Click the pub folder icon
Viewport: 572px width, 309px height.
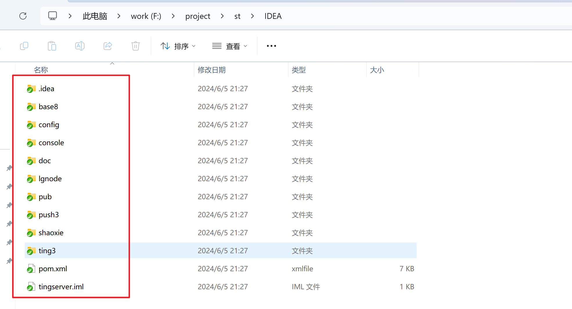coord(31,197)
